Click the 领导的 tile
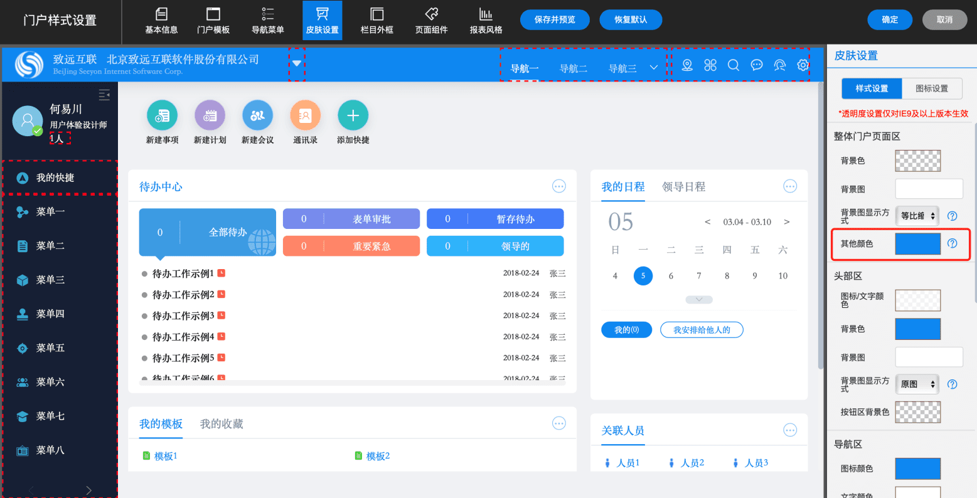Screen dimensions: 977x498 (x=495, y=246)
